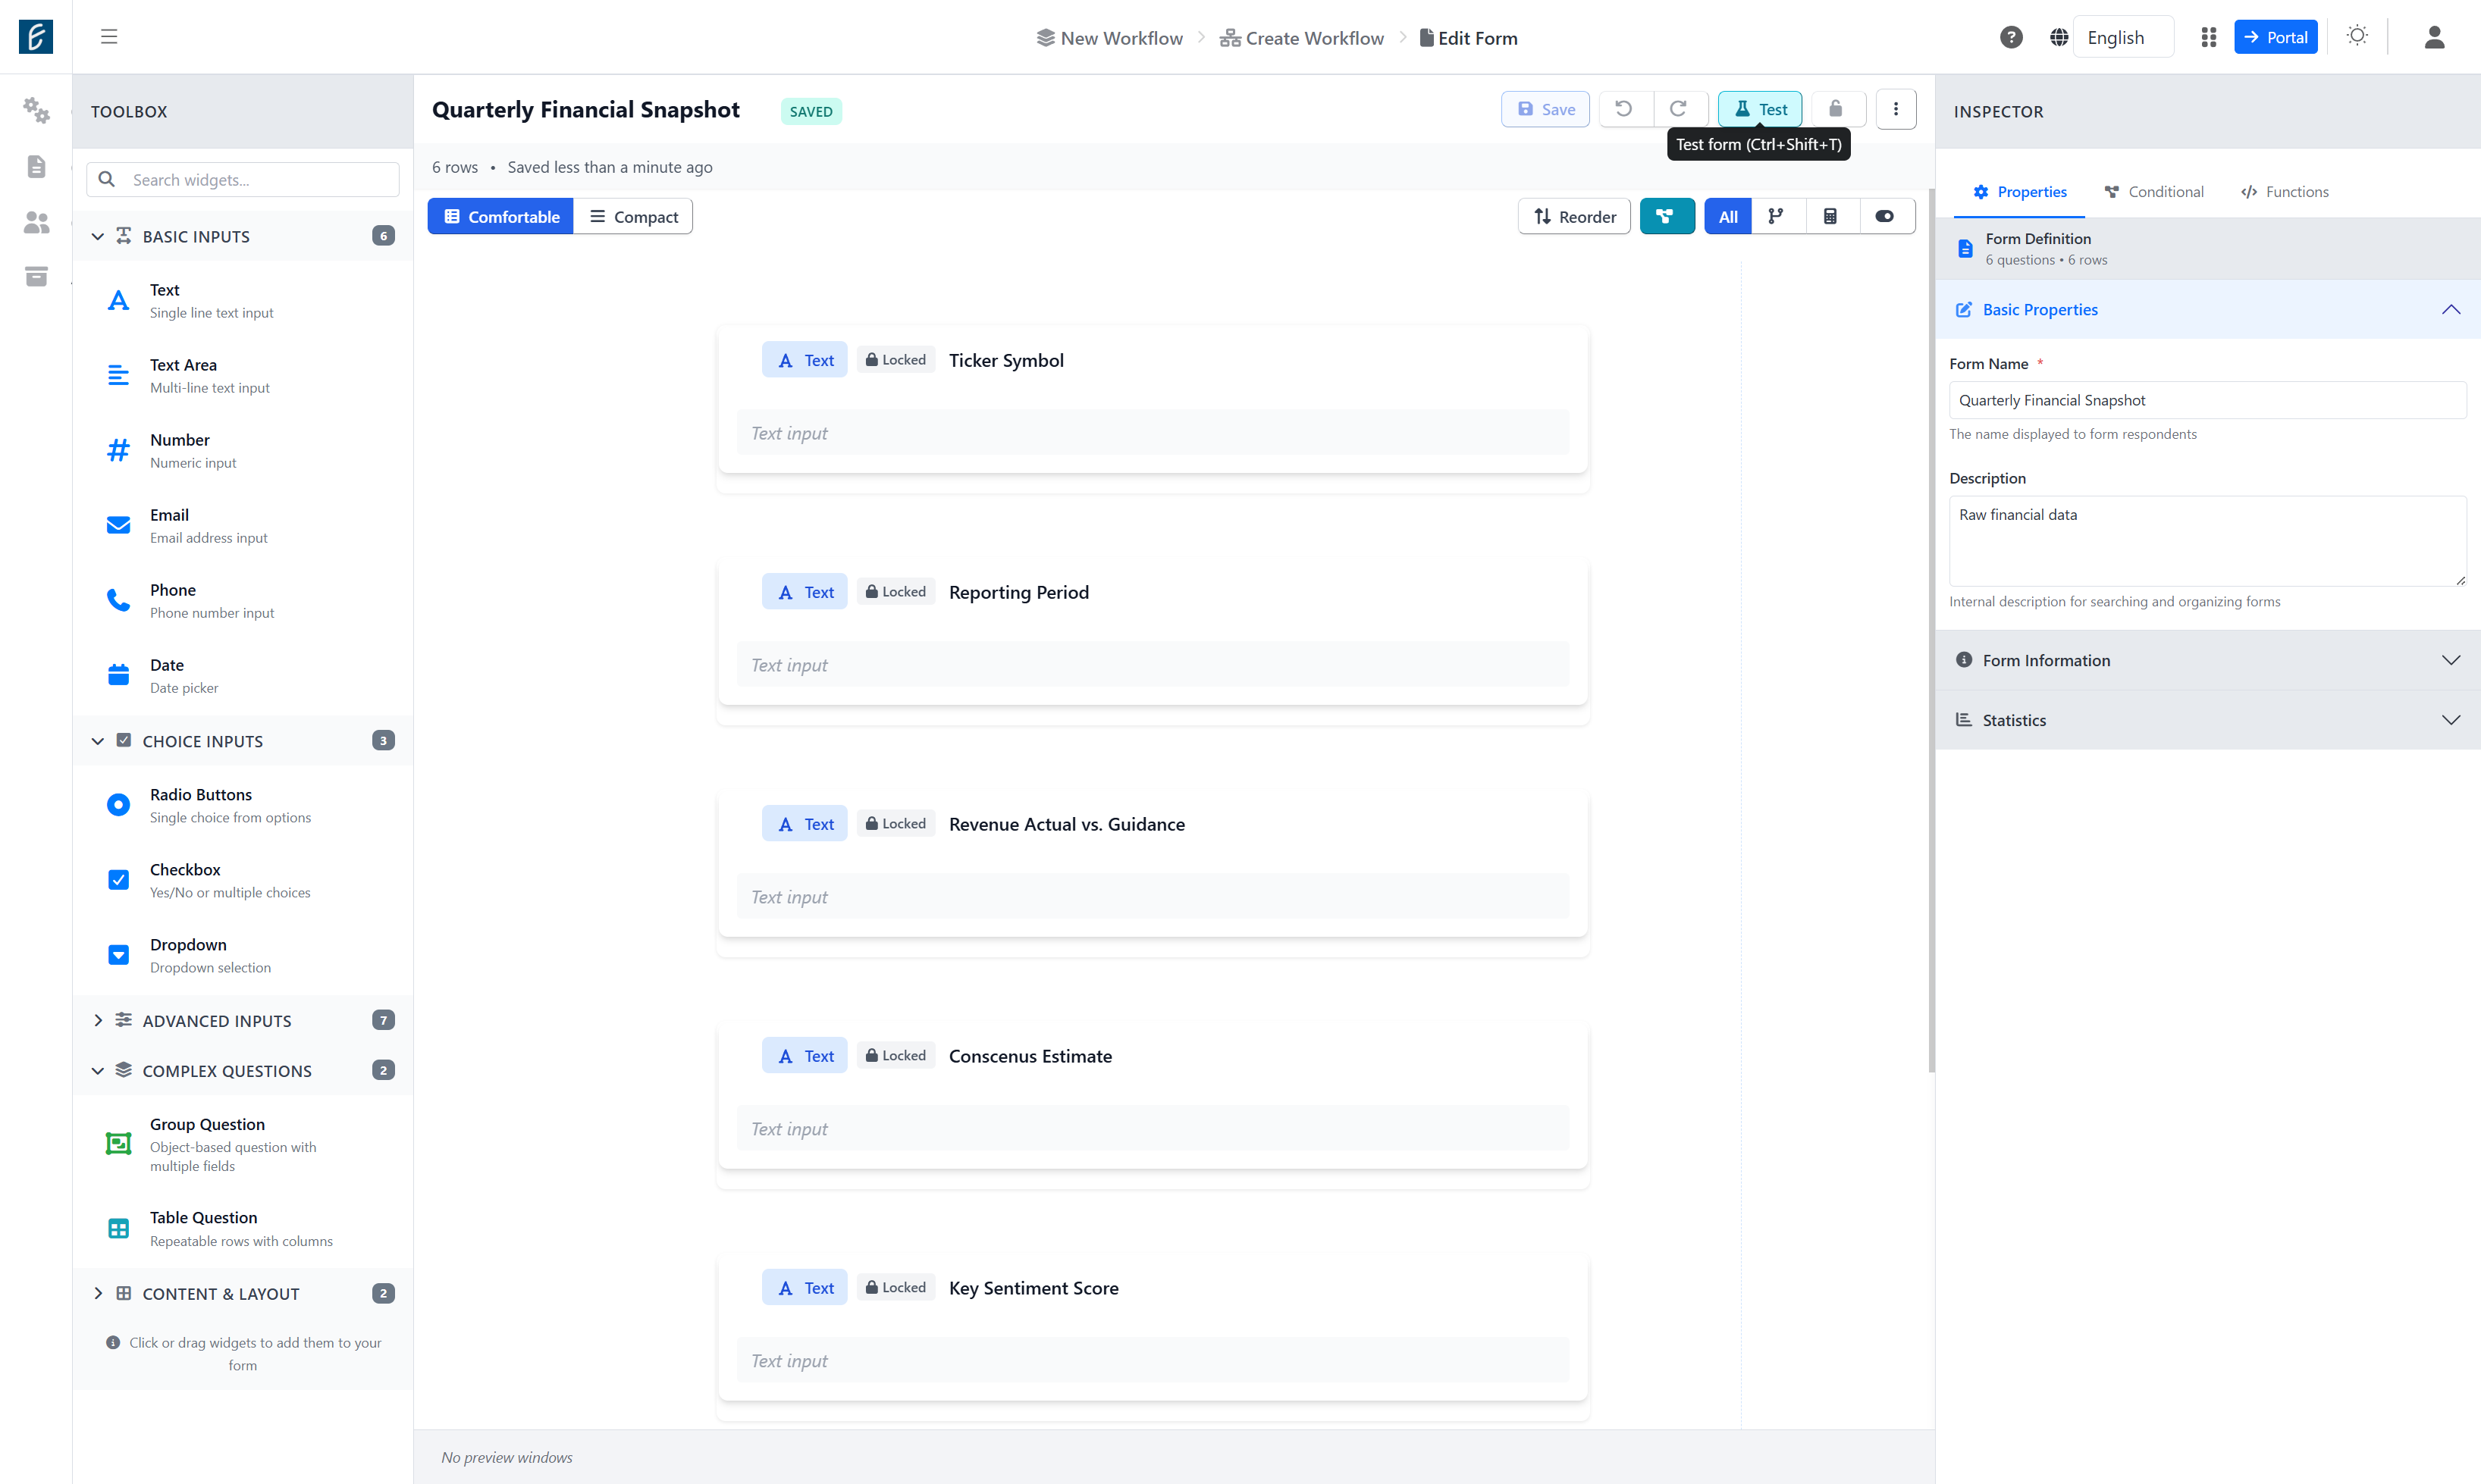This screenshot has width=2481, height=1484.
Task: Switch to the Functions tab
Action: pyautogui.click(x=2285, y=192)
